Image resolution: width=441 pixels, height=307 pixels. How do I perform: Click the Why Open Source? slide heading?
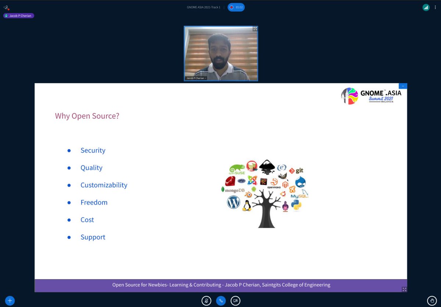pyautogui.click(x=87, y=116)
